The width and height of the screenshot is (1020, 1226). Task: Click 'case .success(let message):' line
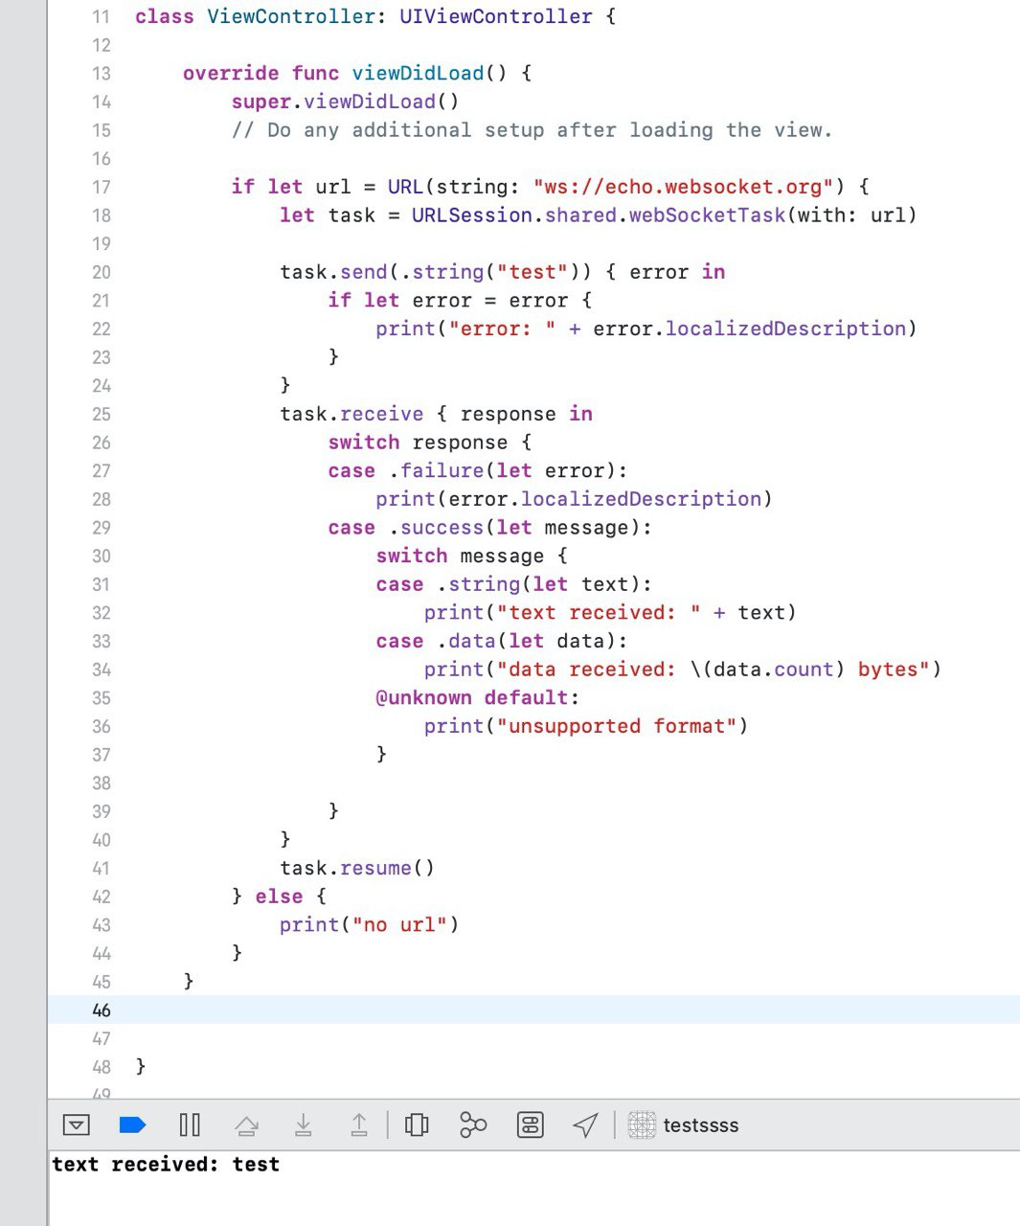[x=489, y=527]
